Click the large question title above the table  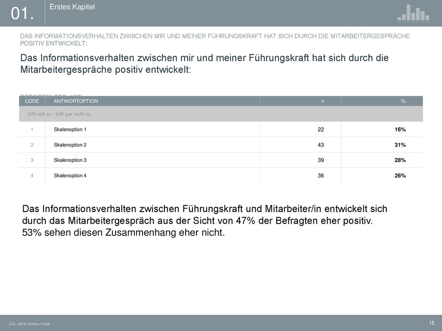coord(204,64)
